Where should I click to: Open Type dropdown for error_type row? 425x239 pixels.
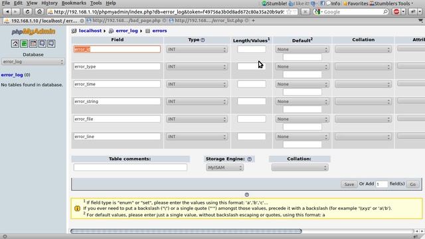[x=197, y=66]
